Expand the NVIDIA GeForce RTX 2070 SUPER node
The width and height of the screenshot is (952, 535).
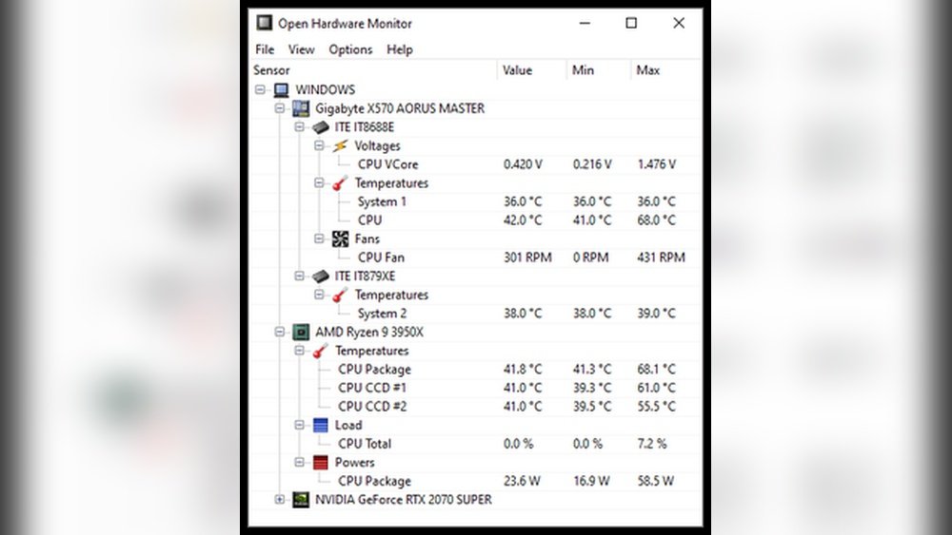click(x=279, y=499)
